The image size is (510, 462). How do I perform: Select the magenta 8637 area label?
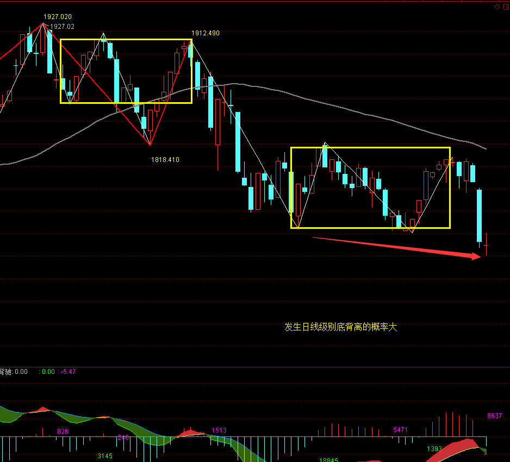point(495,415)
